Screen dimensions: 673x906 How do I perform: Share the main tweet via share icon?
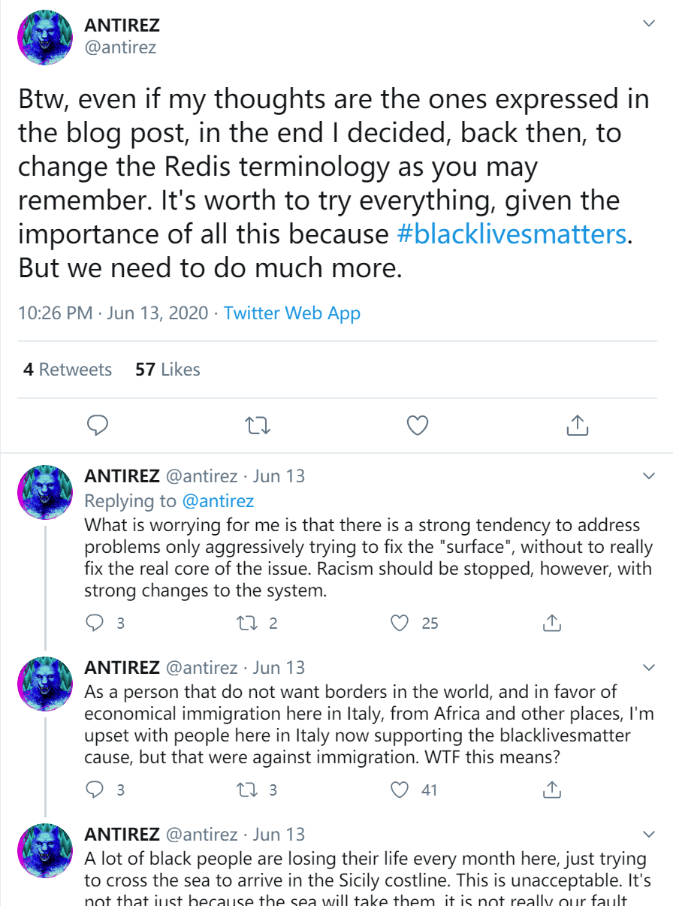576,426
